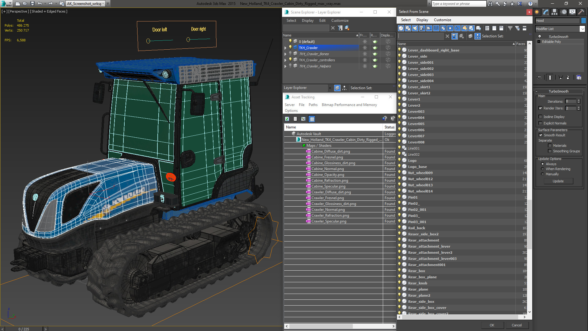Click the funnel filter icon in Select From Scene

point(510,28)
